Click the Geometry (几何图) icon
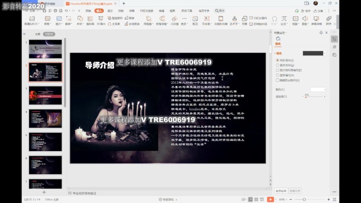Screen dimensions: 361x203 pos(175,19)
